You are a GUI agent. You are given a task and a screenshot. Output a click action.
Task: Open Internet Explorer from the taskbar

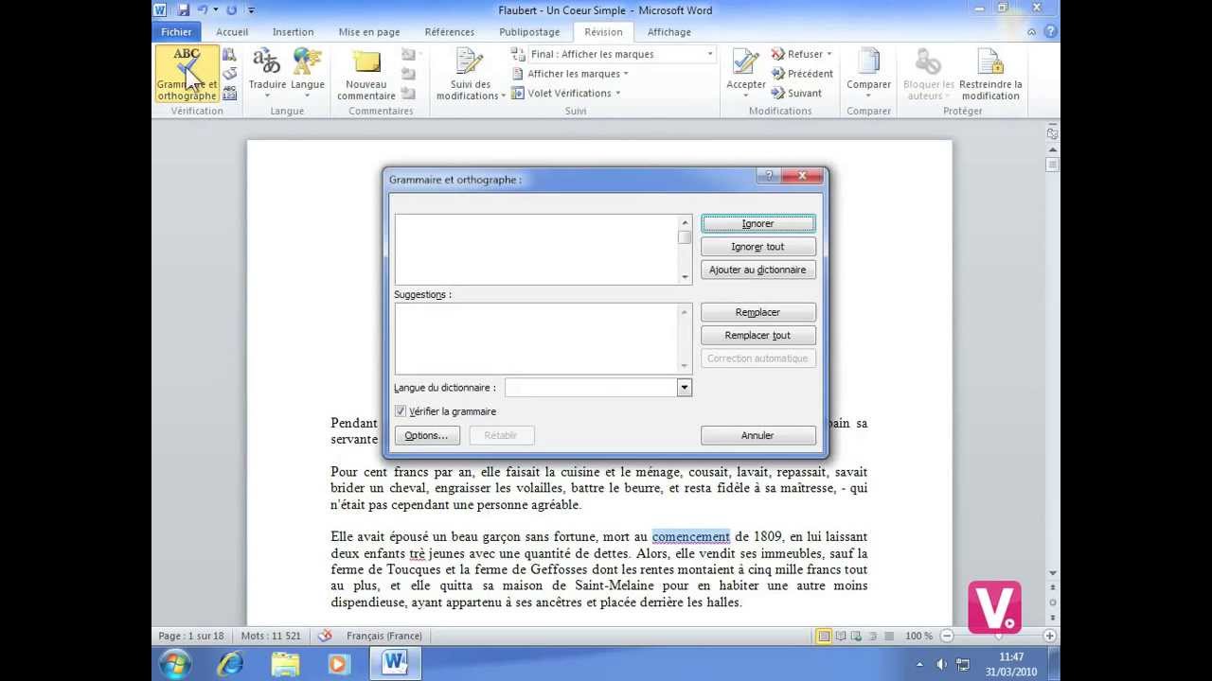(x=230, y=664)
